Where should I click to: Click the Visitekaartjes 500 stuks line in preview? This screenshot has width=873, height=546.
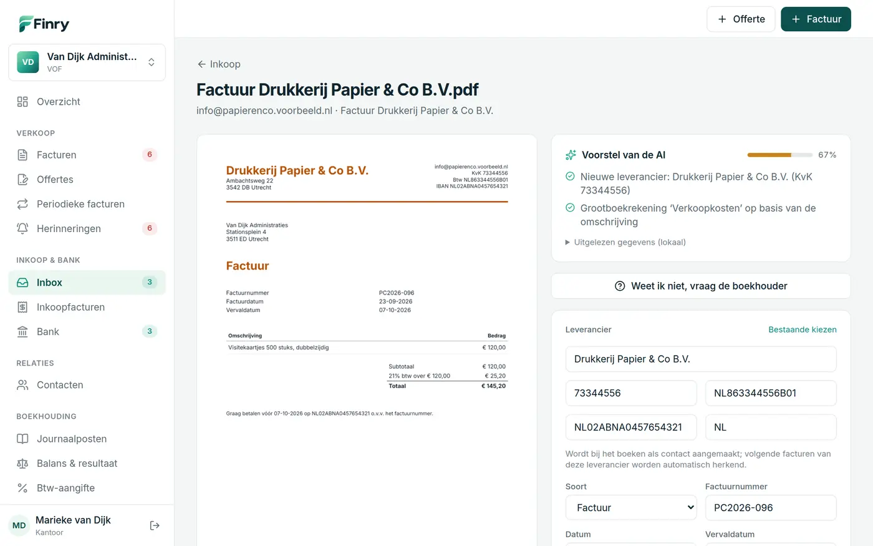[278, 348]
